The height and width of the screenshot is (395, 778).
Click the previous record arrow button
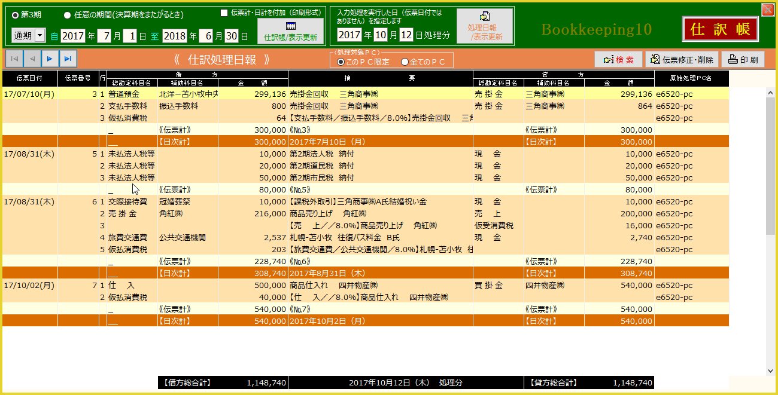point(32,59)
